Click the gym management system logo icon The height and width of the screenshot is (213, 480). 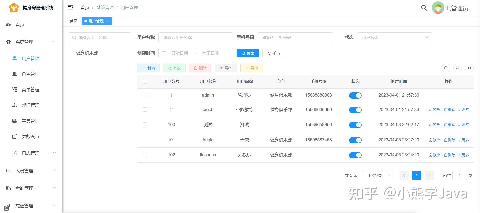(x=14, y=8)
